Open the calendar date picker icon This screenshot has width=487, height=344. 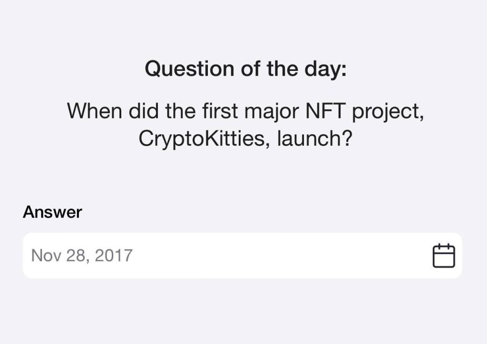click(x=444, y=256)
